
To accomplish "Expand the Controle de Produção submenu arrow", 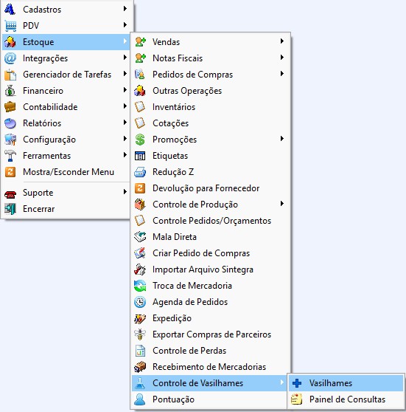I will point(282,204).
